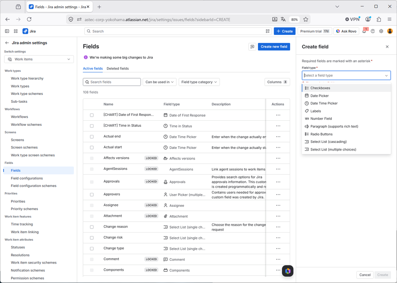Click the back arrow next to Jira admin settings
397x283 pixels.
coord(7,43)
